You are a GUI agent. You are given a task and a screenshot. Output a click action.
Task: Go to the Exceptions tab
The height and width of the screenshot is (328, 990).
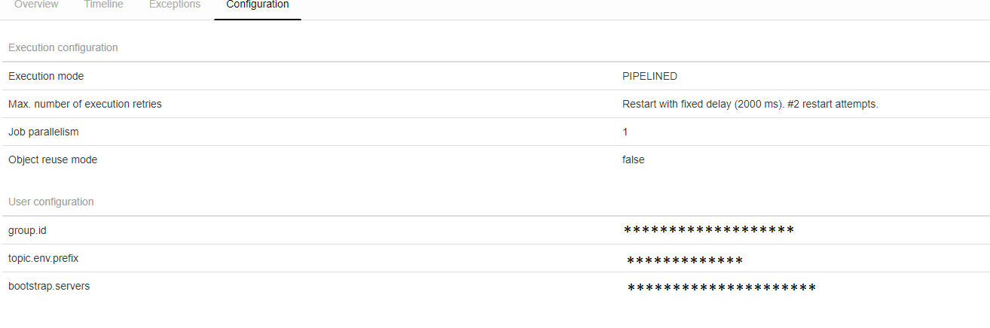coord(175,5)
